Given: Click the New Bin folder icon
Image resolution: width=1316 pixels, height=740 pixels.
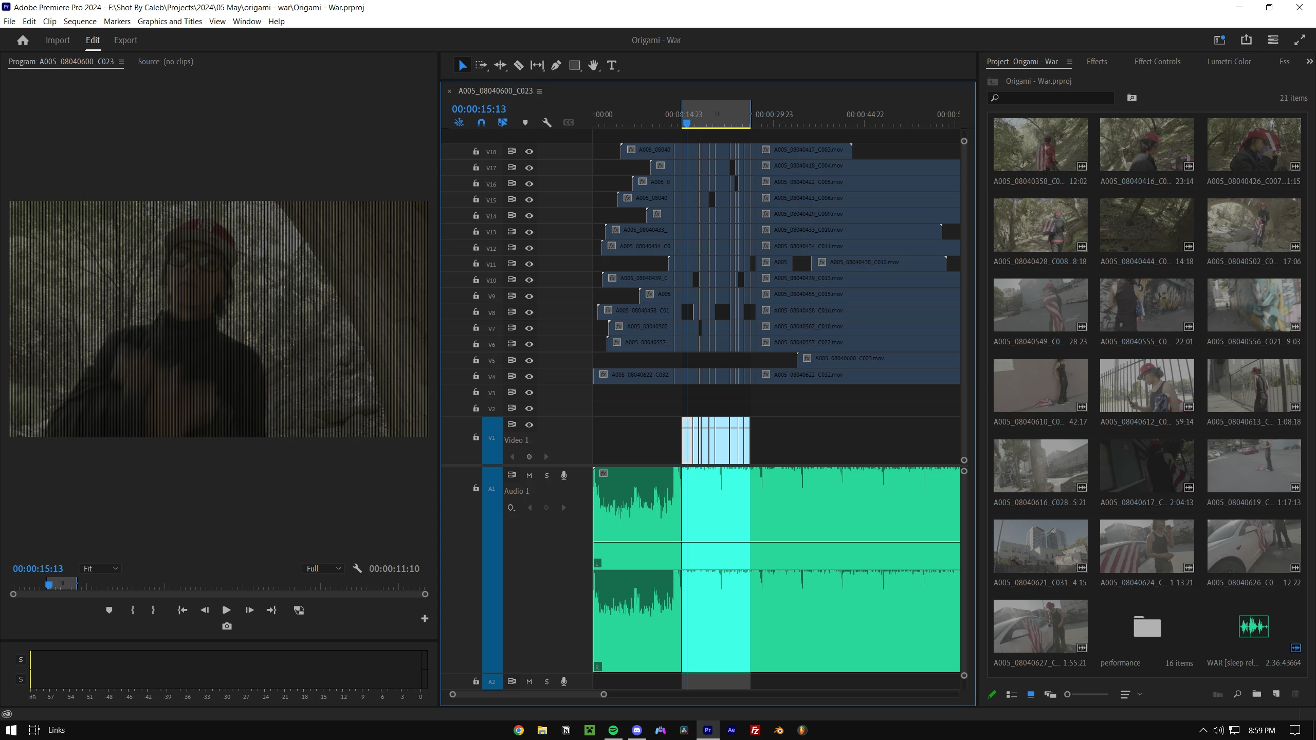Looking at the screenshot, I should 1256,694.
